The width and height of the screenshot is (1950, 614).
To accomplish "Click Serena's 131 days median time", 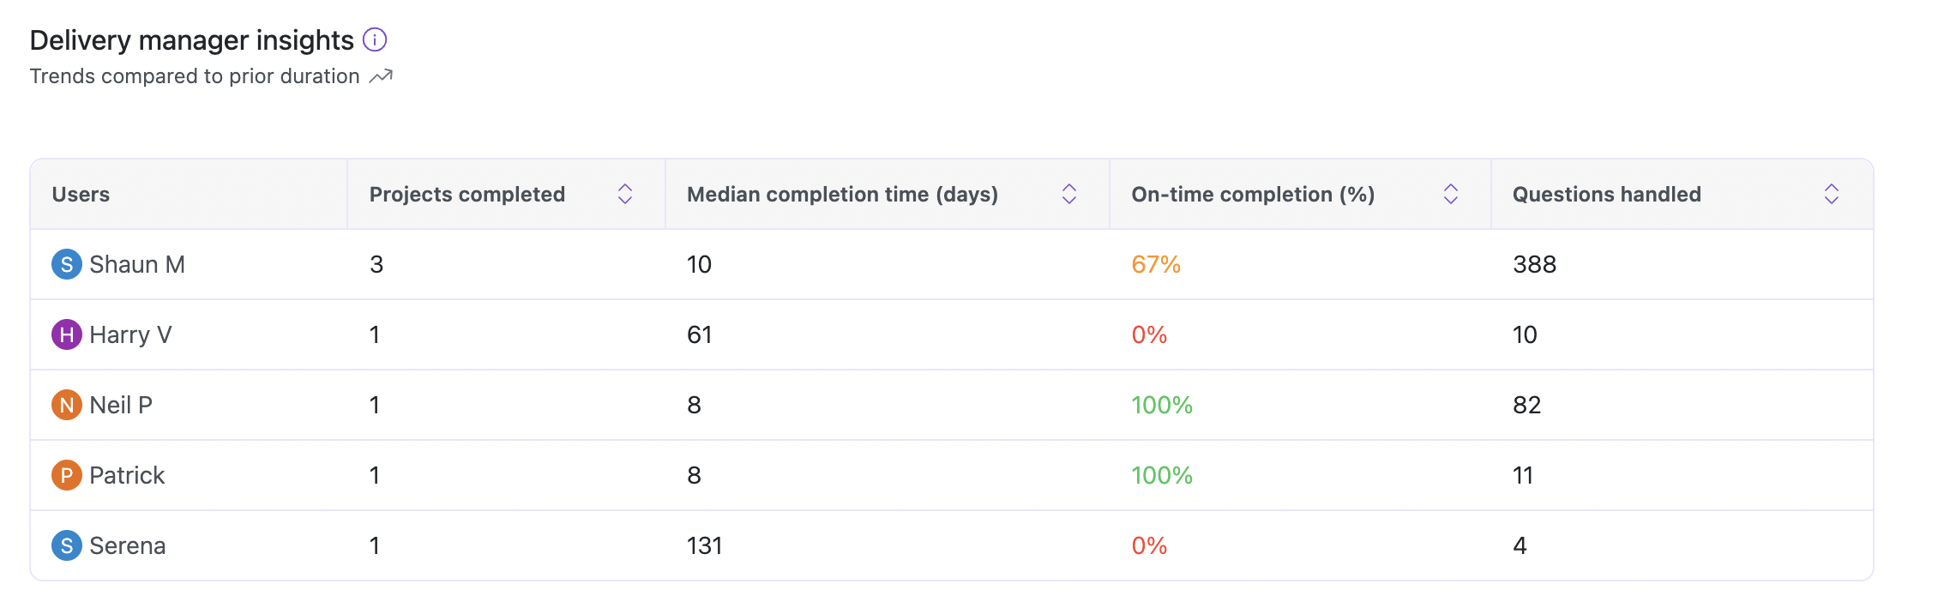I will pos(704,545).
